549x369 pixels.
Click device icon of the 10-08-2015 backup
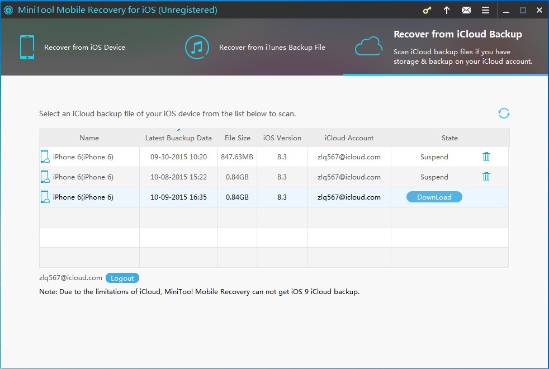coord(45,177)
